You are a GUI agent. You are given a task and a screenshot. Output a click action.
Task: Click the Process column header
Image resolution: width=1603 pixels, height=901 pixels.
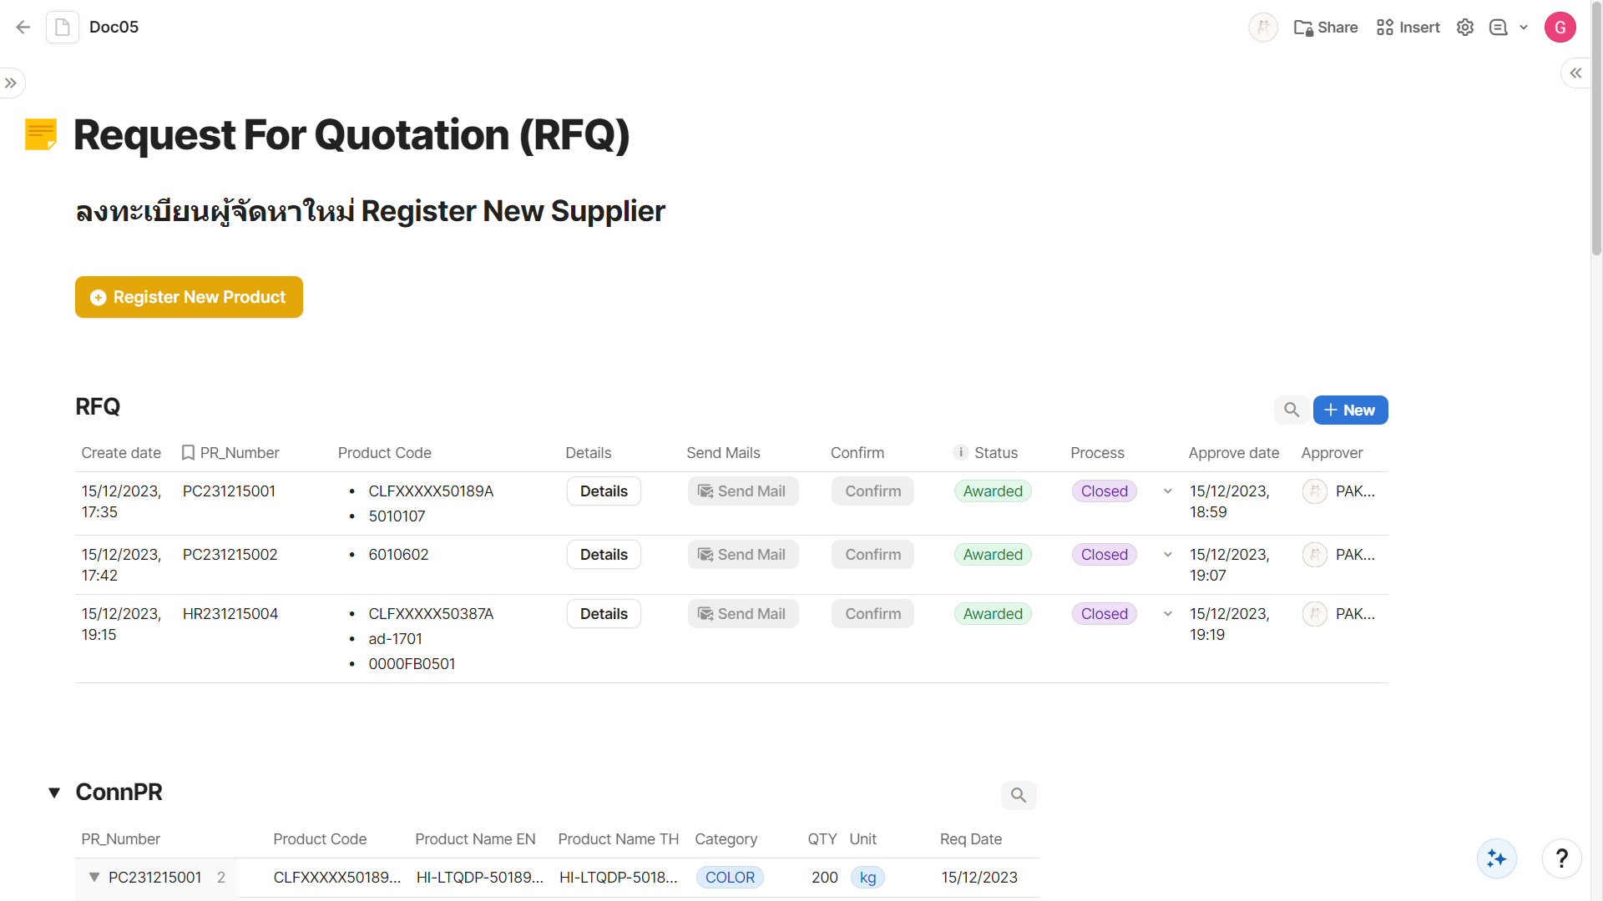(x=1097, y=452)
